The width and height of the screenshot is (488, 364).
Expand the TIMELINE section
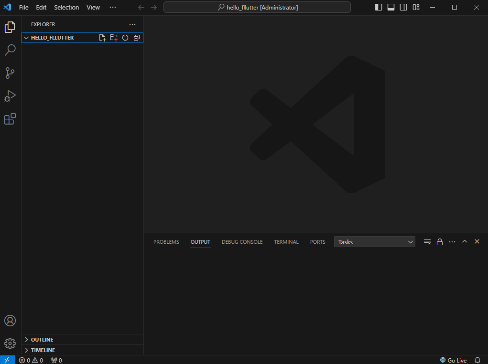26,350
